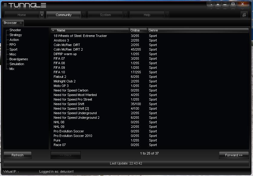Click the Last Update status bar
This screenshot has width=253, height=176.
[x=126, y=163]
